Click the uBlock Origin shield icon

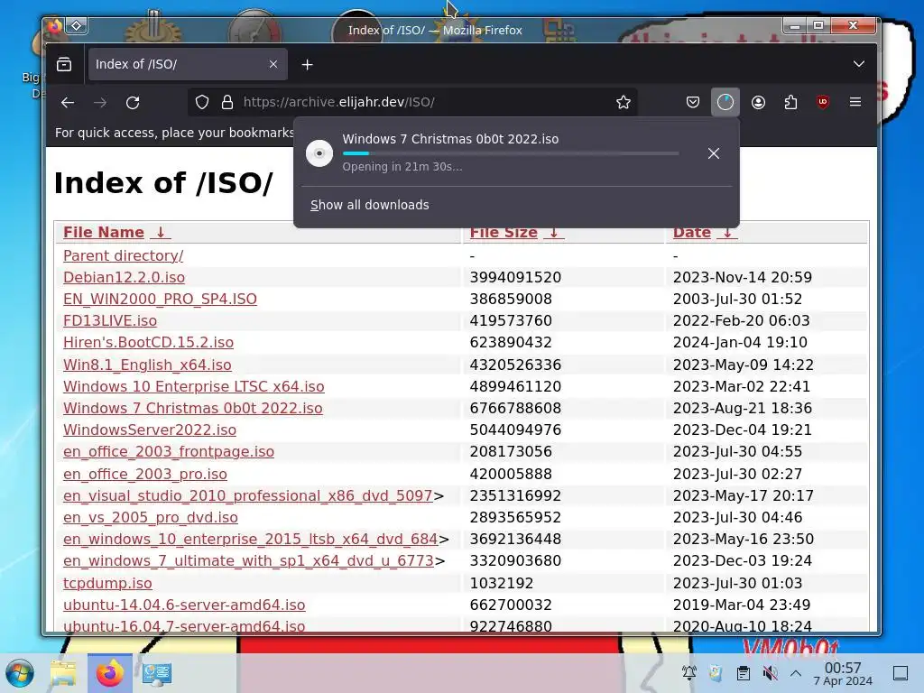(823, 103)
